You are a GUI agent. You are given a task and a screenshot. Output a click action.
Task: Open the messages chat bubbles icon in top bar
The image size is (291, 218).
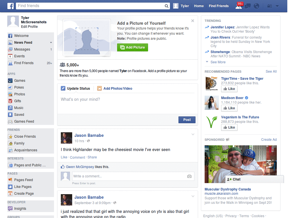pos(248,6)
